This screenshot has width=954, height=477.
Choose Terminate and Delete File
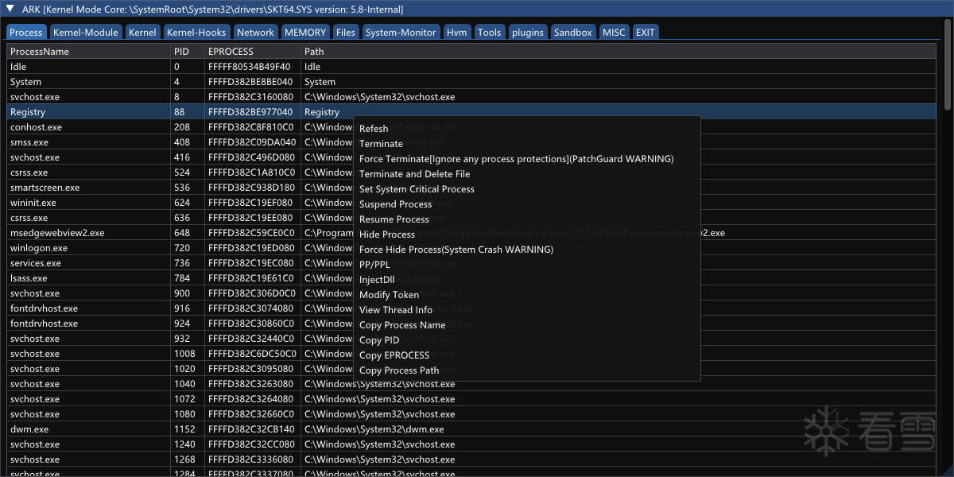tap(526, 174)
